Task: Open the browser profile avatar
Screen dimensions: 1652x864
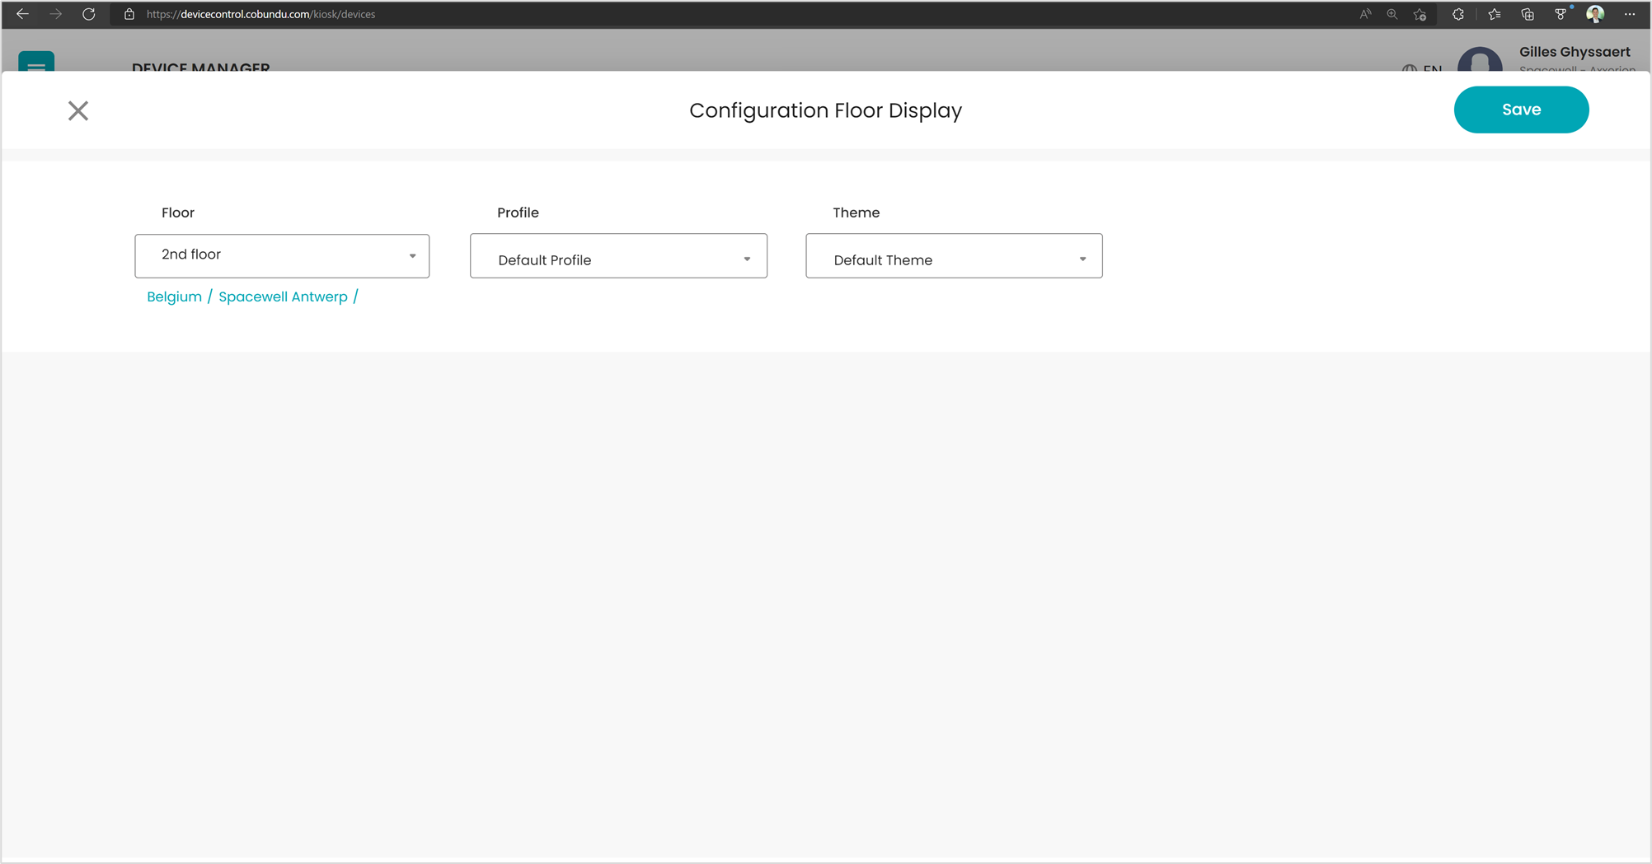Action: pyautogui.click(x=1595, y=14)
